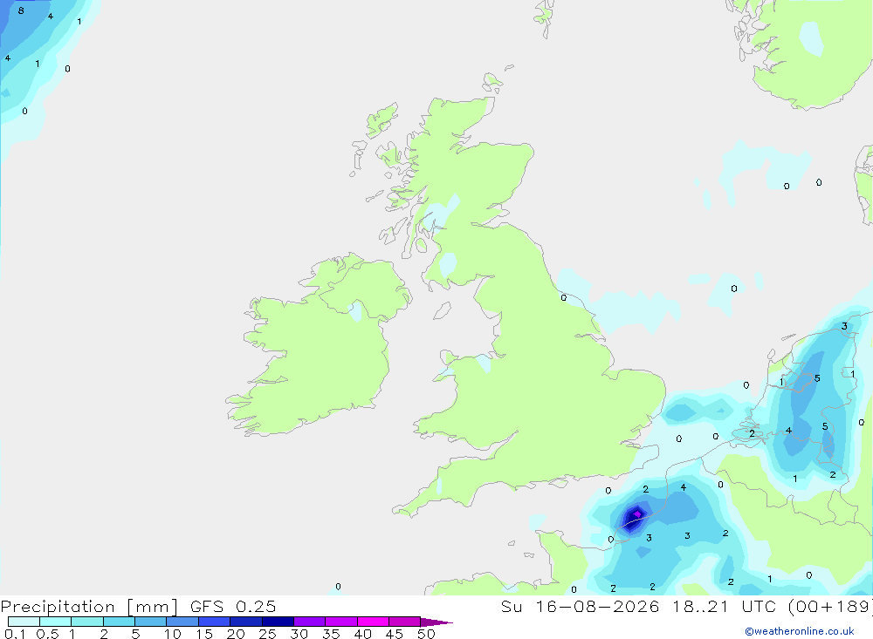Image resolution: width=873 pixels, height=639 pixels.
Task: Select the 30–35 mm violet legend swatch
Action: click(x=310, y=622)
